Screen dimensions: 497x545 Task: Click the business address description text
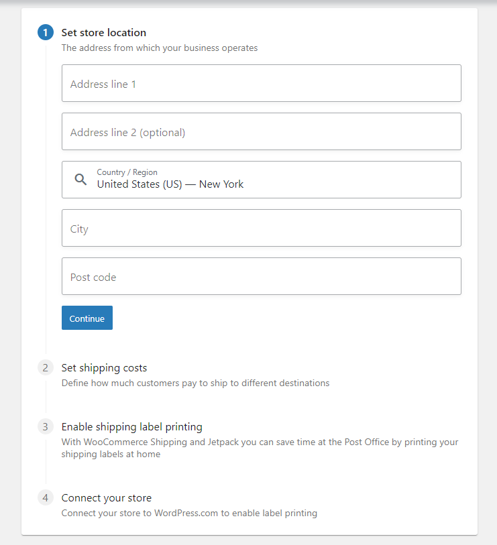159,48
